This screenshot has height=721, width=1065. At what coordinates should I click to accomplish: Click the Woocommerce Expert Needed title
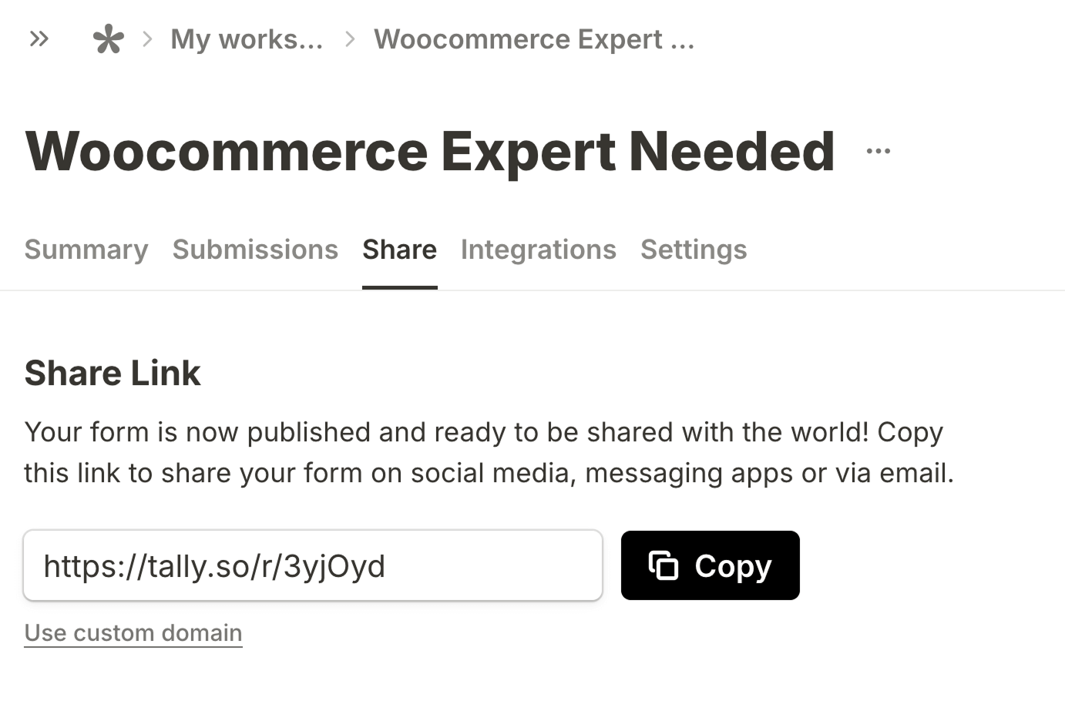tap(429, 151)
